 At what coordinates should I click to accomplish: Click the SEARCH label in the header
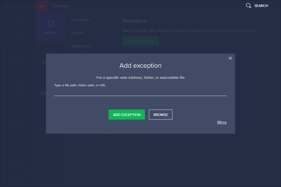click(261, 6)
